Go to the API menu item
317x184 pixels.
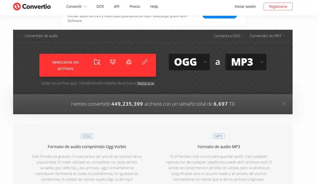pyautogui.click(x=117, y=6)
